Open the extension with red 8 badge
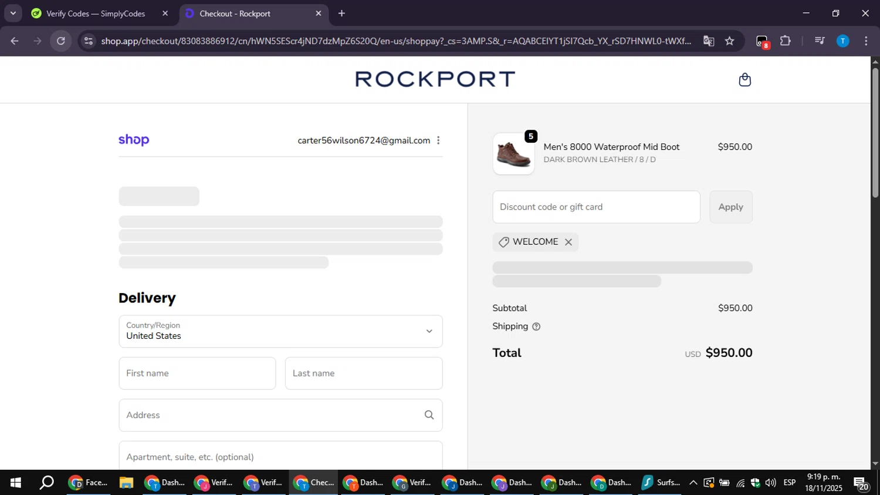880x495 pixels. 762,41
